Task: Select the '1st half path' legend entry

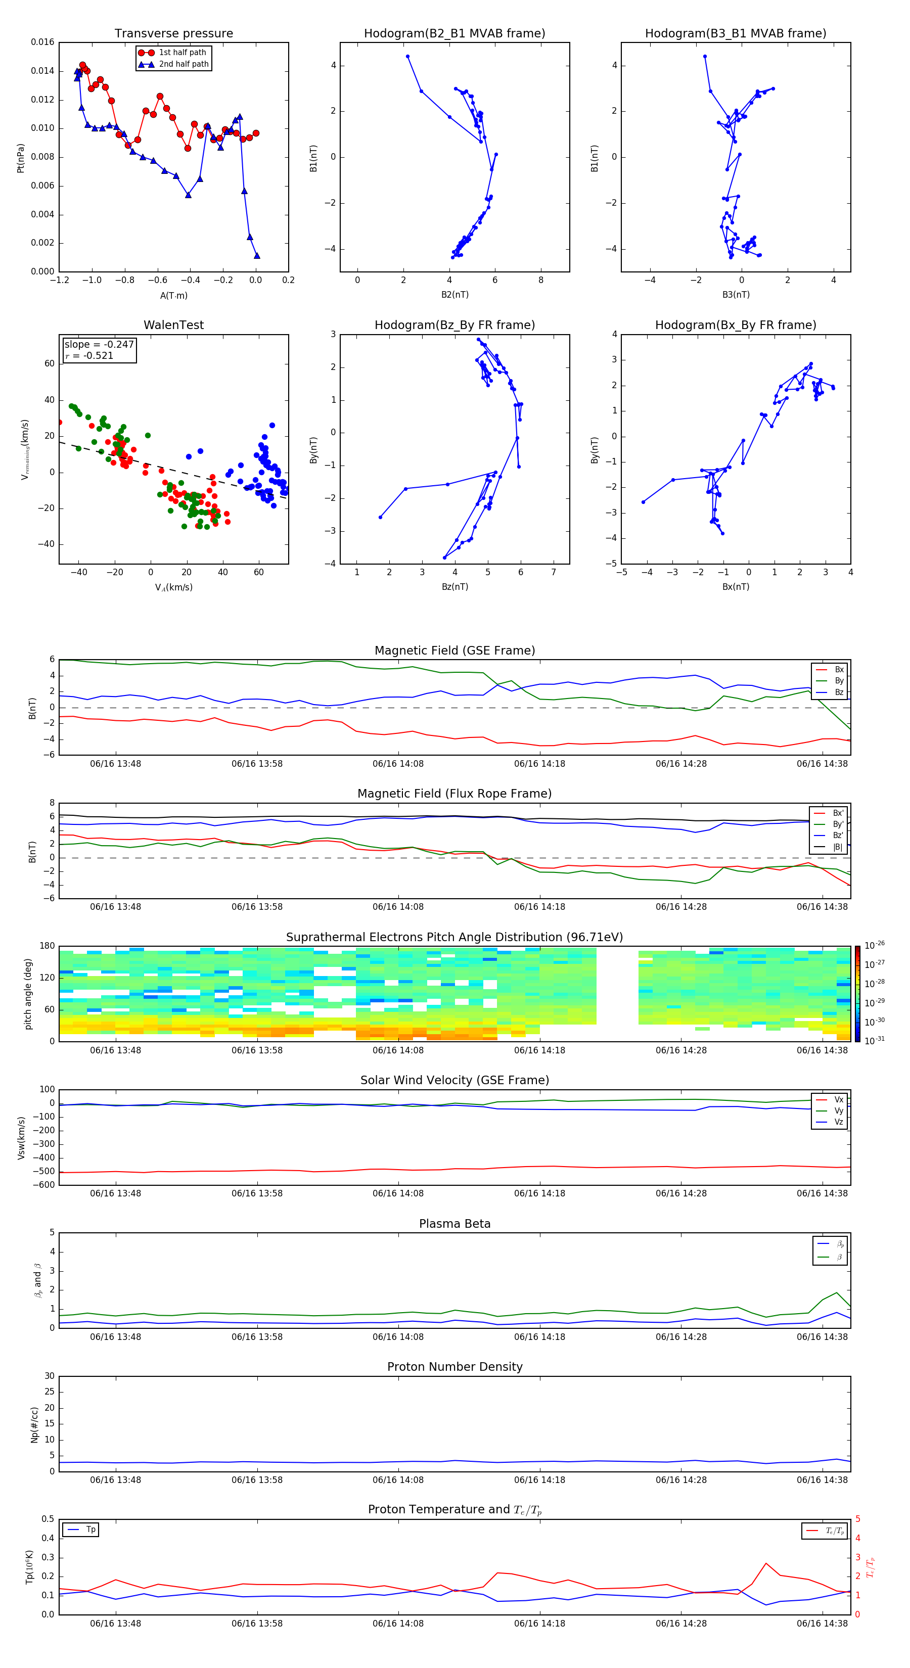Action: (x=173, y=53)
